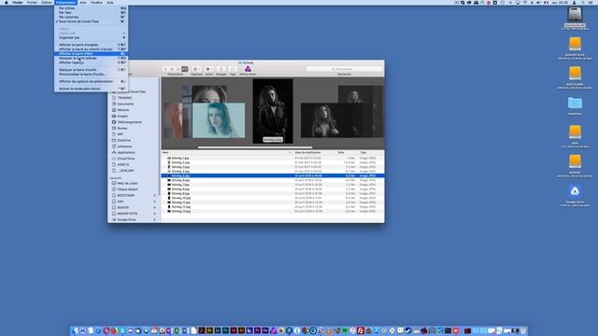This screenshot has width=598, height=336.
Task: Select file Solveig_13.jpg in list
Action: (273, 212)
